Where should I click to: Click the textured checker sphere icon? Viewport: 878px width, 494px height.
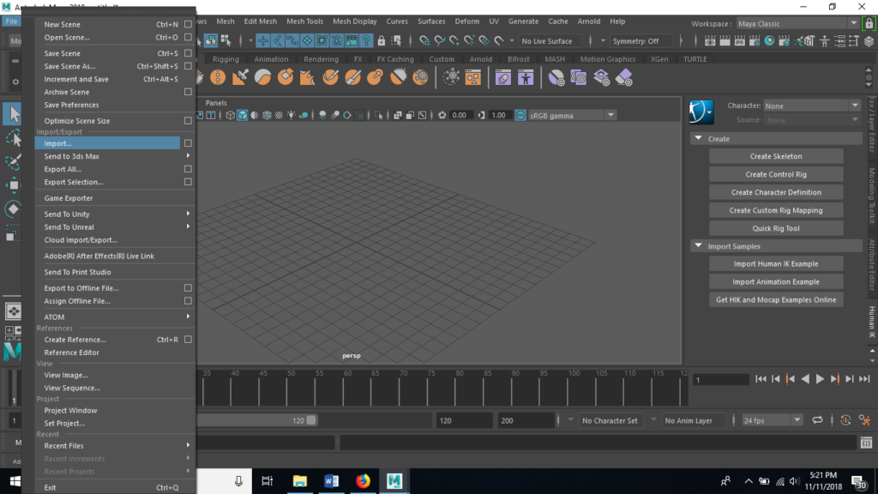[x=279, y=116]
